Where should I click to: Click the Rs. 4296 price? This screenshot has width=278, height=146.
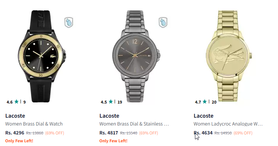tap(15, 133)
